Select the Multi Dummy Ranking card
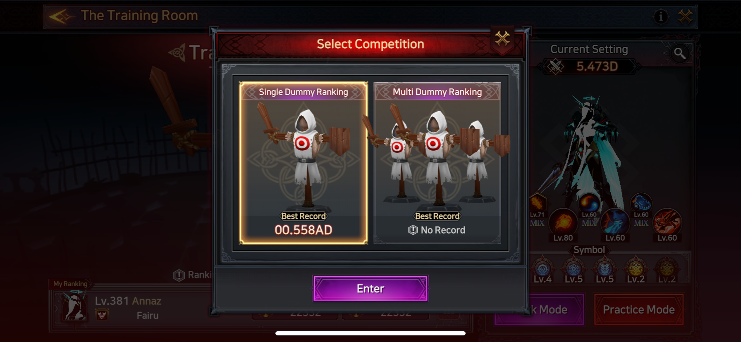 coord(437,163)
